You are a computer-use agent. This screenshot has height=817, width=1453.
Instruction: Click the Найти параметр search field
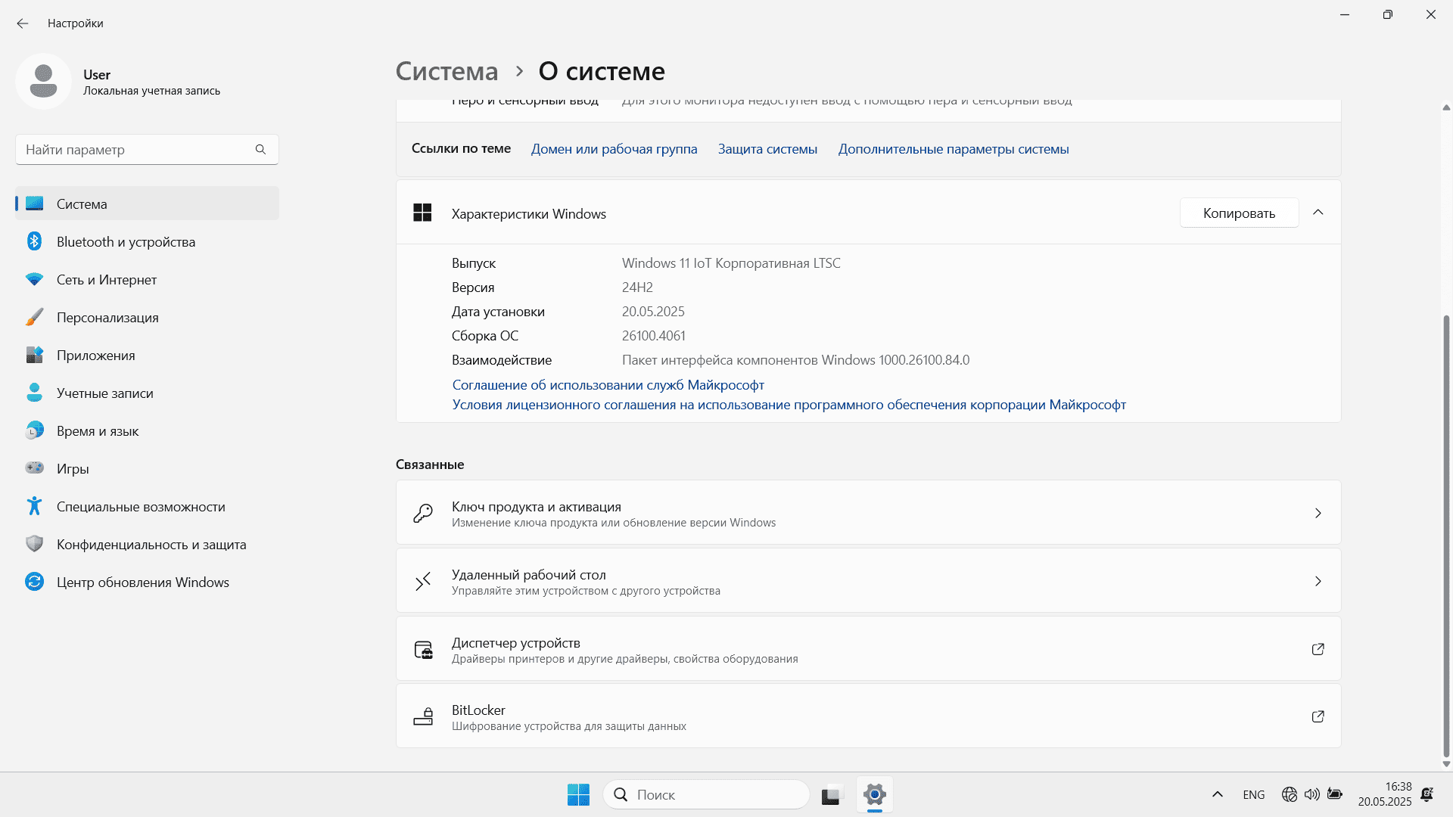coord(147,149)
